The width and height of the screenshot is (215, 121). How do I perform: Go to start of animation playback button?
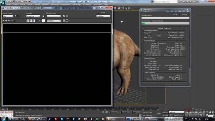(x=187, y=112)
